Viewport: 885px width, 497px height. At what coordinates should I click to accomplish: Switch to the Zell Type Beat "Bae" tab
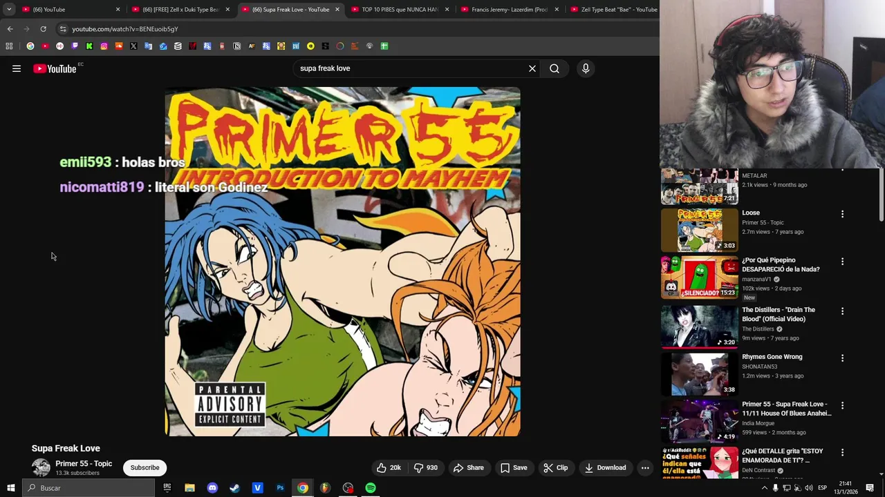point(614,10)
